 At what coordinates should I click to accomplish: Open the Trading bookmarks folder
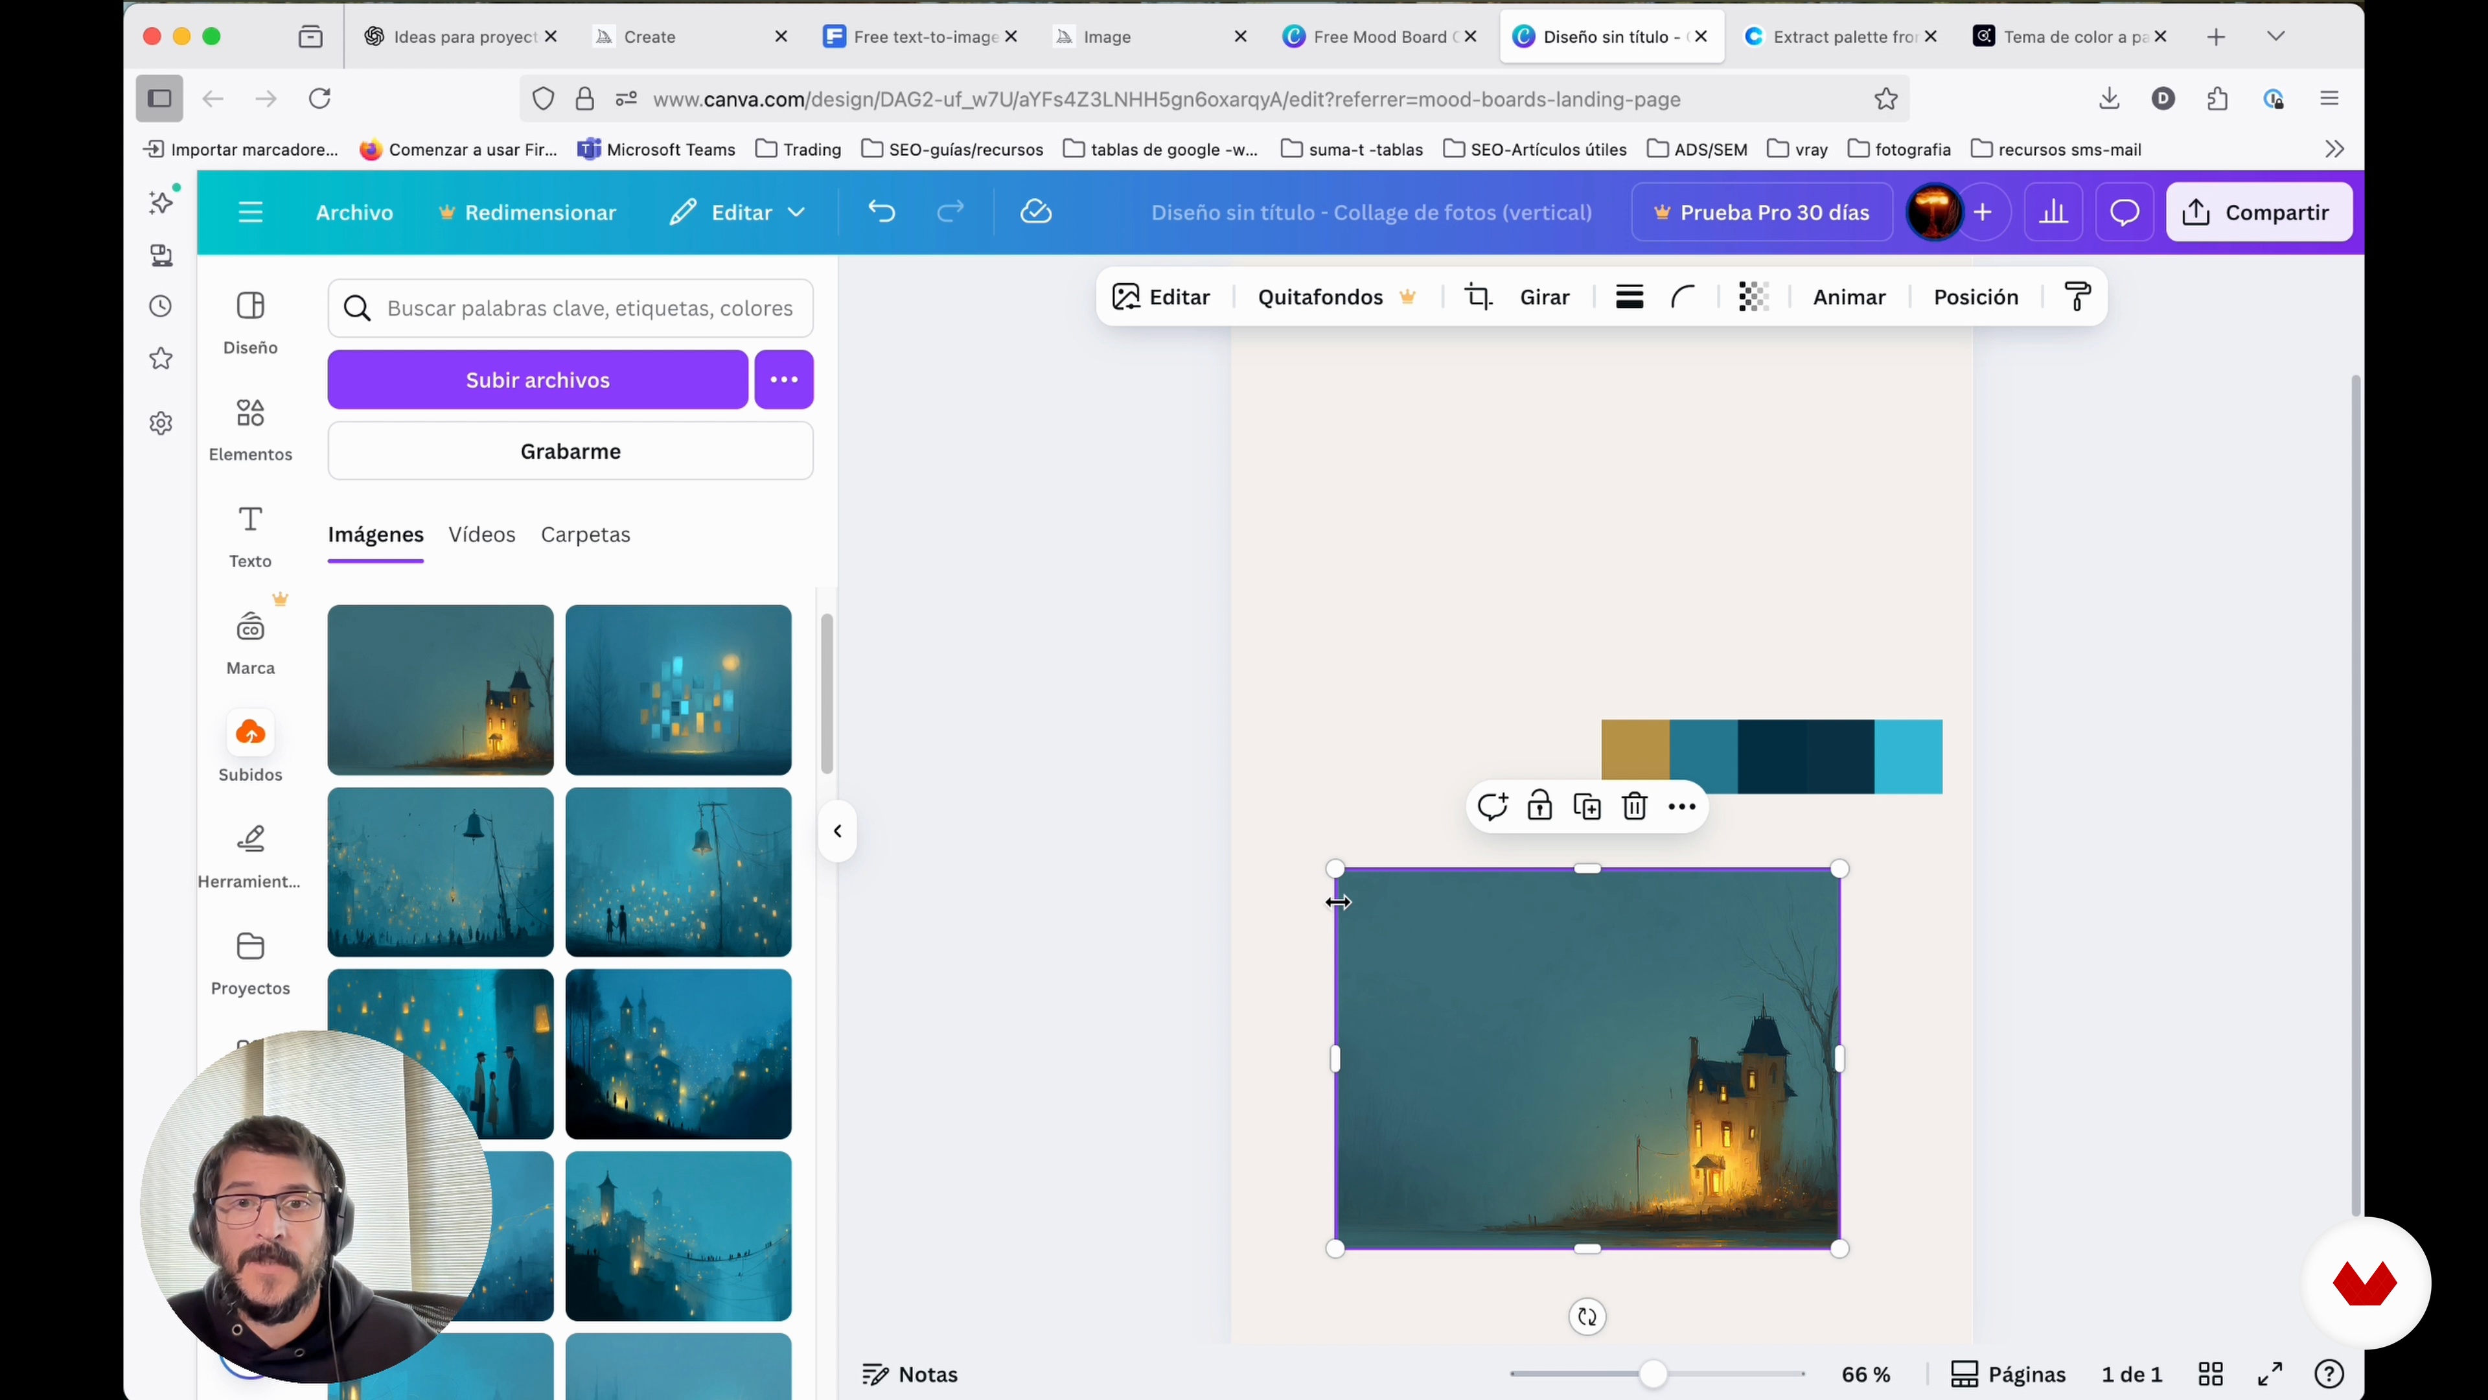point(799,149)
